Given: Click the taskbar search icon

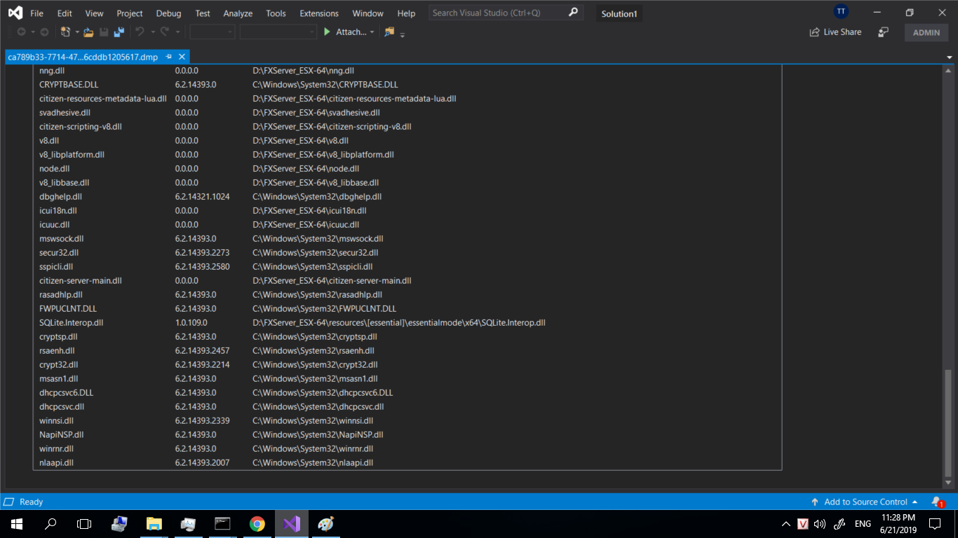Looking at the screenshot, I should pos(50,523).
